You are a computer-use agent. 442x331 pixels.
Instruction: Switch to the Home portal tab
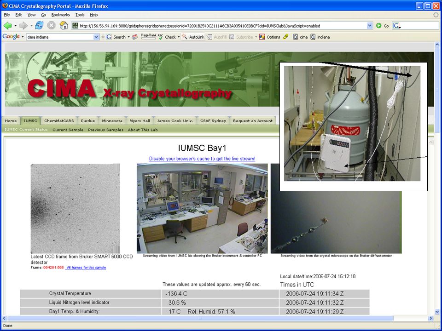[11, 121]
